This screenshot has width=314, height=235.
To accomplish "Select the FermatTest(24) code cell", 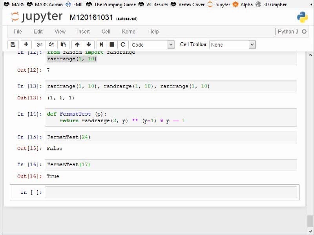I will [171, 137].
